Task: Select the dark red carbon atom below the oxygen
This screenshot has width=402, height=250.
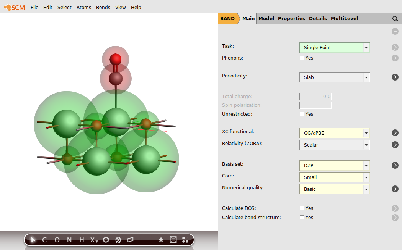Action: tap(116, 78)
